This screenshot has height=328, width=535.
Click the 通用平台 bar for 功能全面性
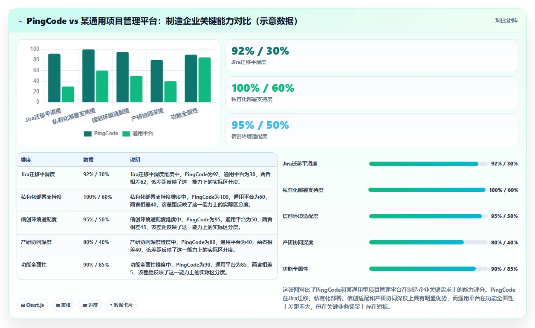[x=205, y=80]
